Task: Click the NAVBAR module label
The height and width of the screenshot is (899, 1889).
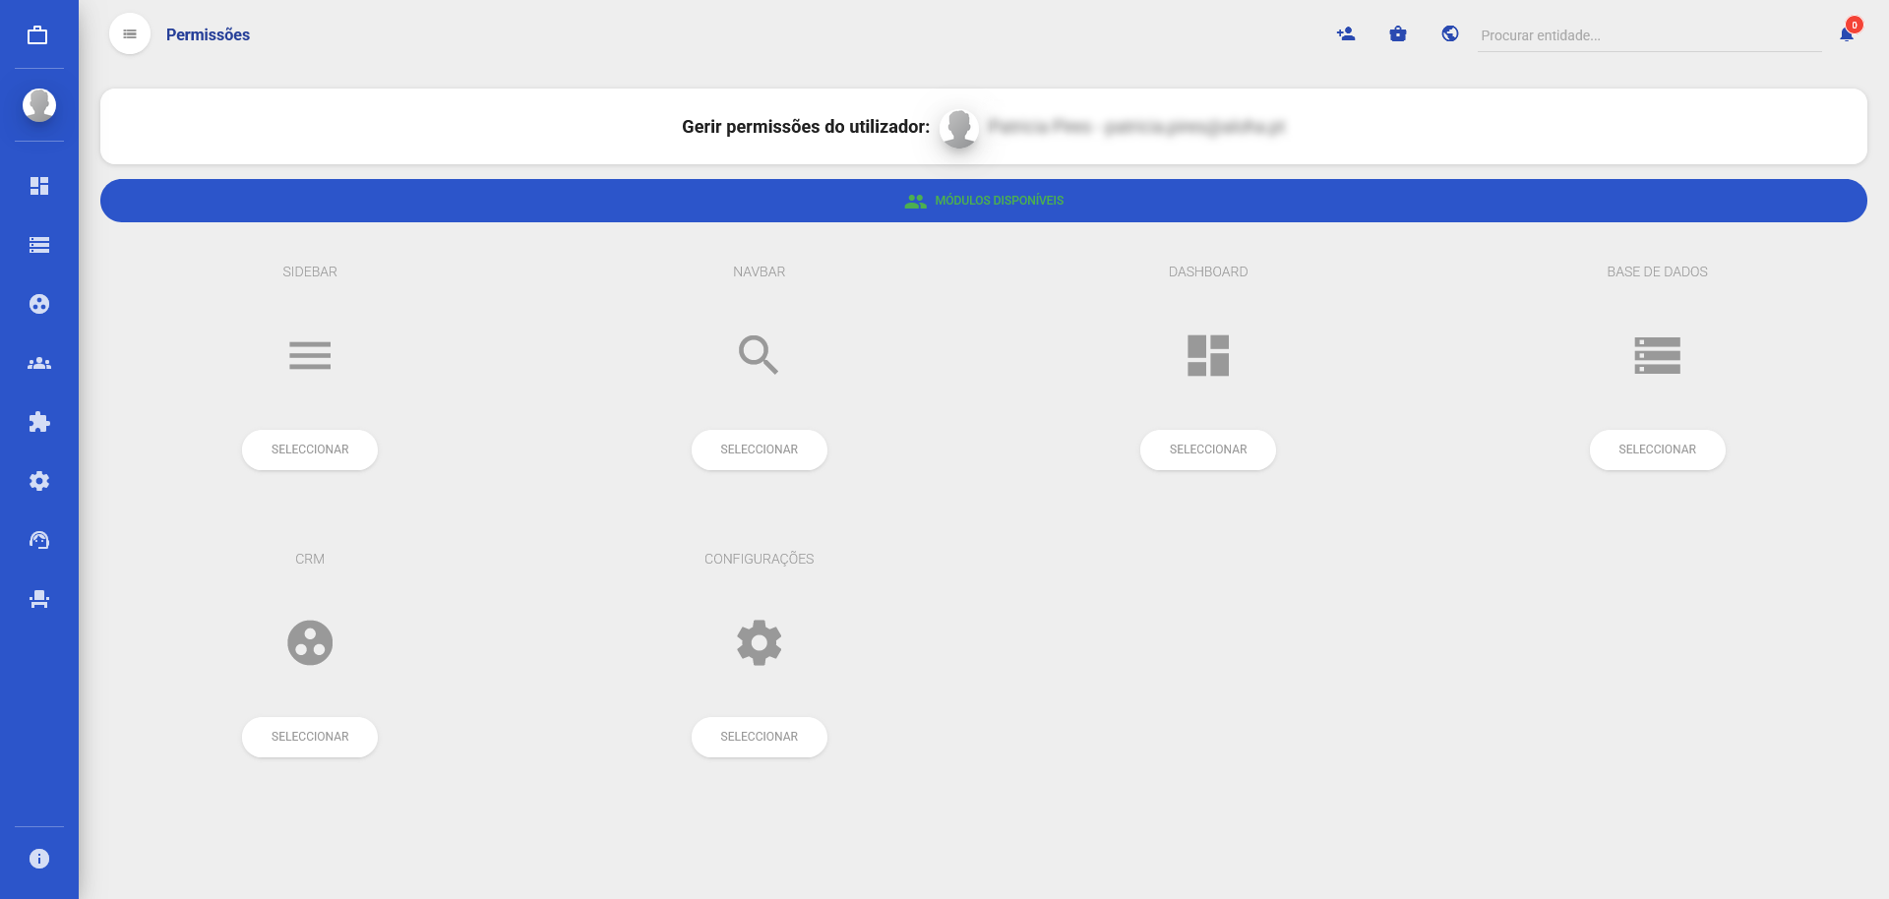Action: tap(759, 271)
